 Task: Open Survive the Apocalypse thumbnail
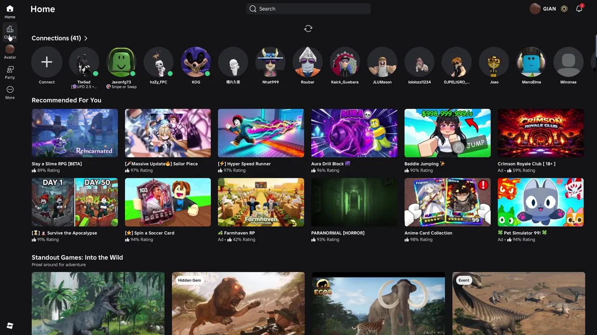(x=75, y=202)
